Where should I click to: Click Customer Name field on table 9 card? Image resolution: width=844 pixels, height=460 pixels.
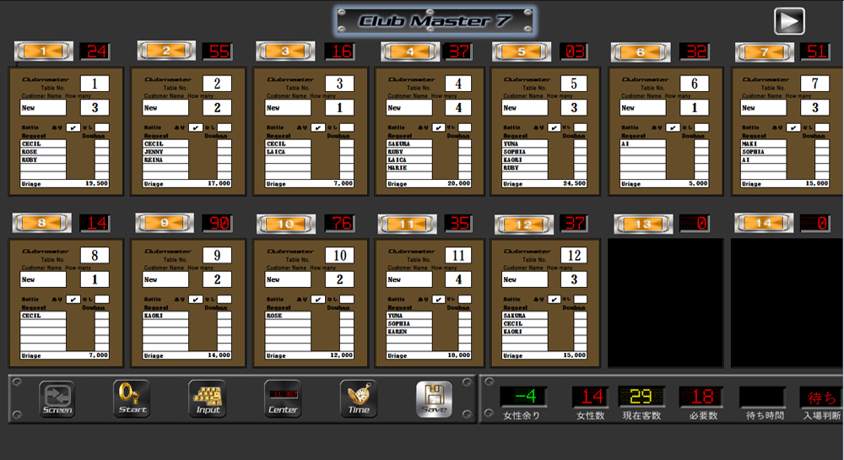pos(165,279)
